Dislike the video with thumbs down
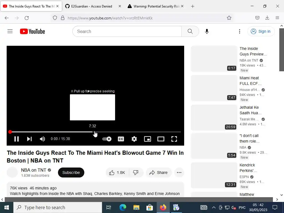Image resolution: width=284 pixels, height=213 pixels. (136, 173)
